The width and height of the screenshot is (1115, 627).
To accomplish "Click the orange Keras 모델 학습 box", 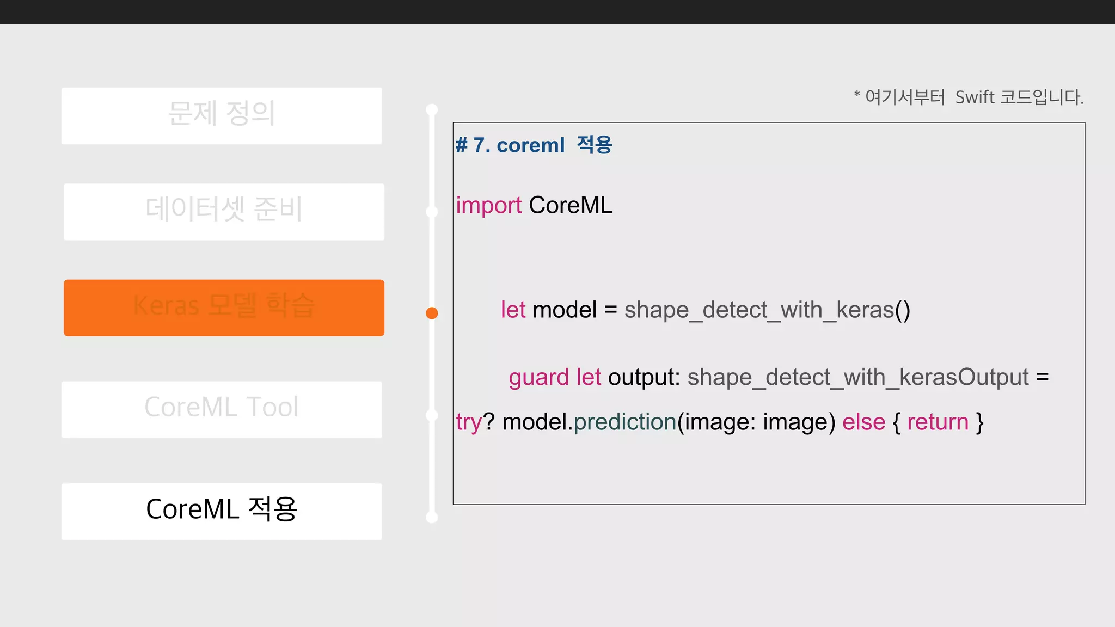I will 224,308.
